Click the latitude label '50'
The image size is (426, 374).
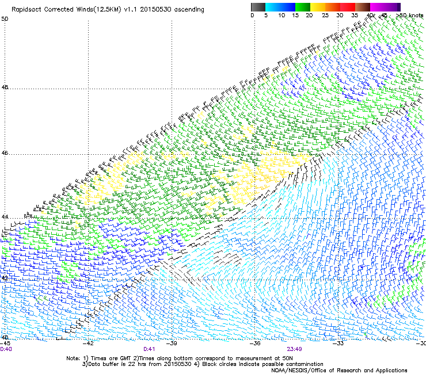(x=5, y=19)
